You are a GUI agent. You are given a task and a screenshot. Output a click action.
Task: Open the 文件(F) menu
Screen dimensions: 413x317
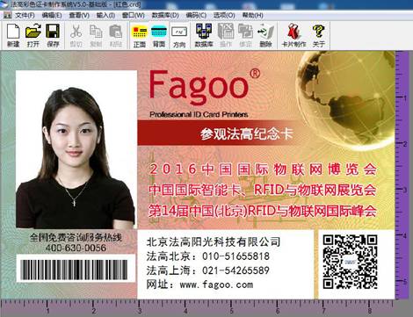click(25, 15)
